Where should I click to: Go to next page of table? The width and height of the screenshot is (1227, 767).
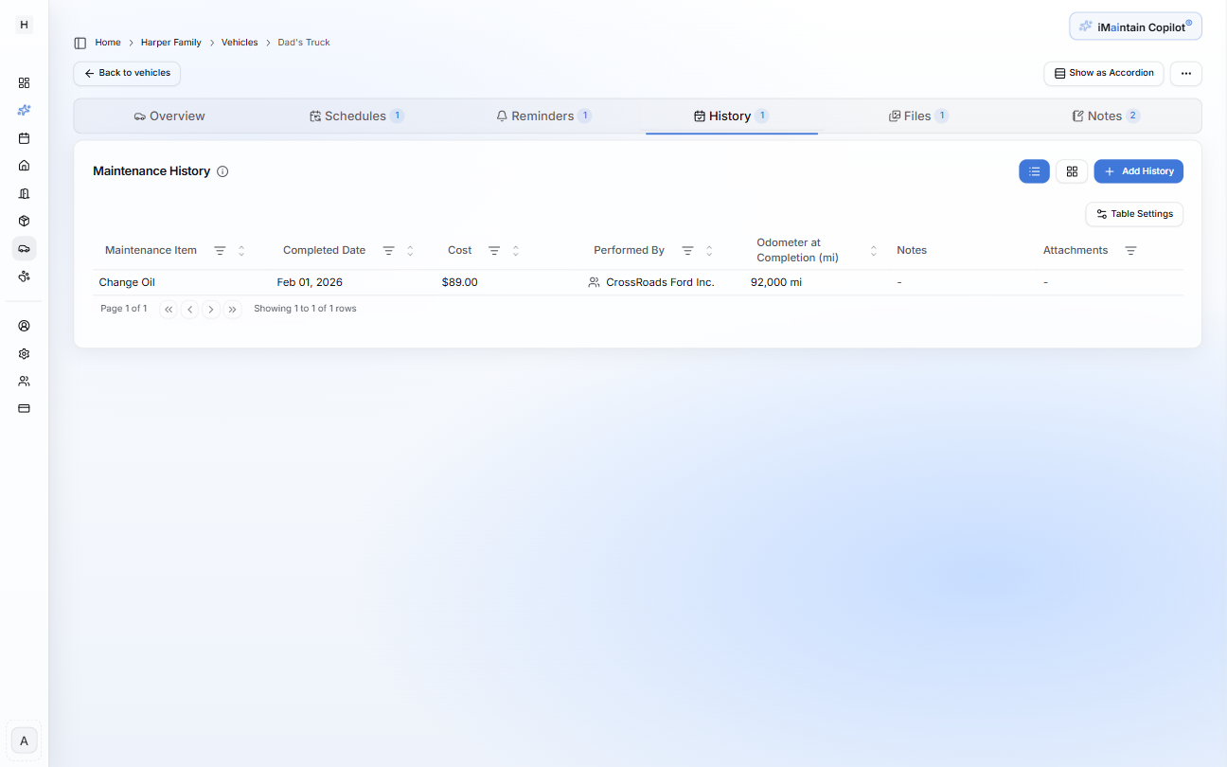[211, 309]
